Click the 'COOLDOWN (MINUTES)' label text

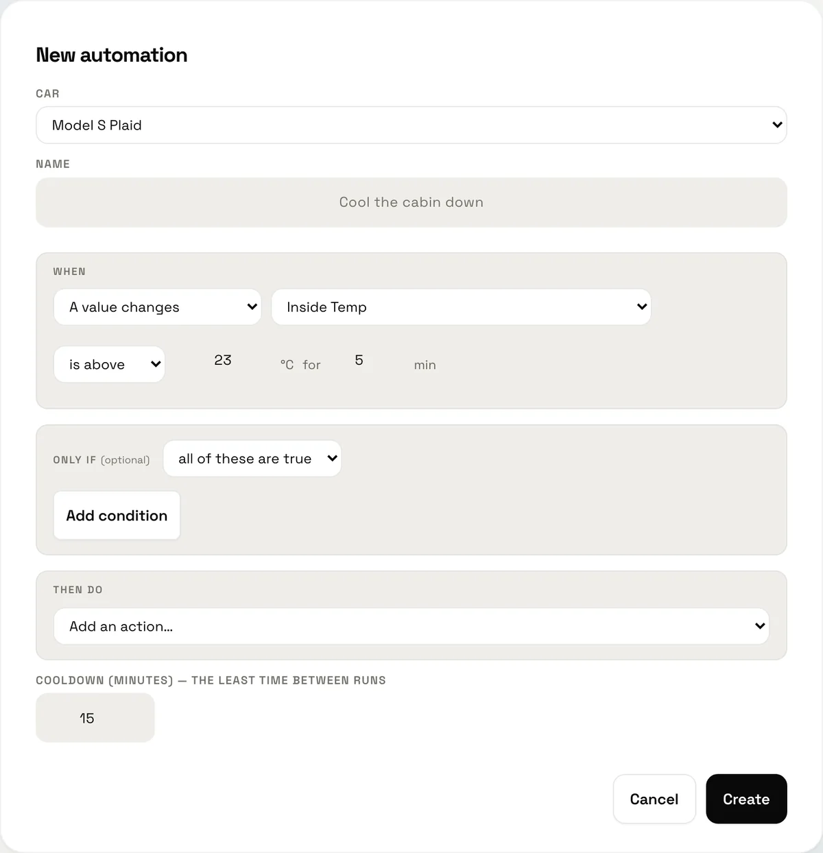click(104, 680)
